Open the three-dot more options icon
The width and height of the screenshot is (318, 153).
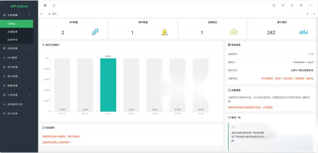(x=310, y=5)
